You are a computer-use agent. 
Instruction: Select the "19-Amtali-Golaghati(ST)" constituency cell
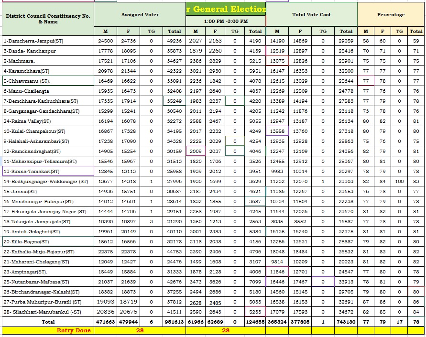point(47,232)
